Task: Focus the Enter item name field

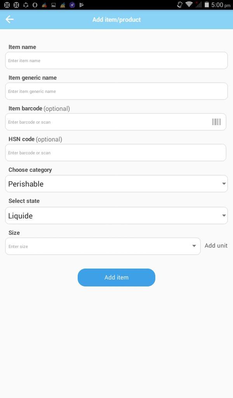Action: 116,60
